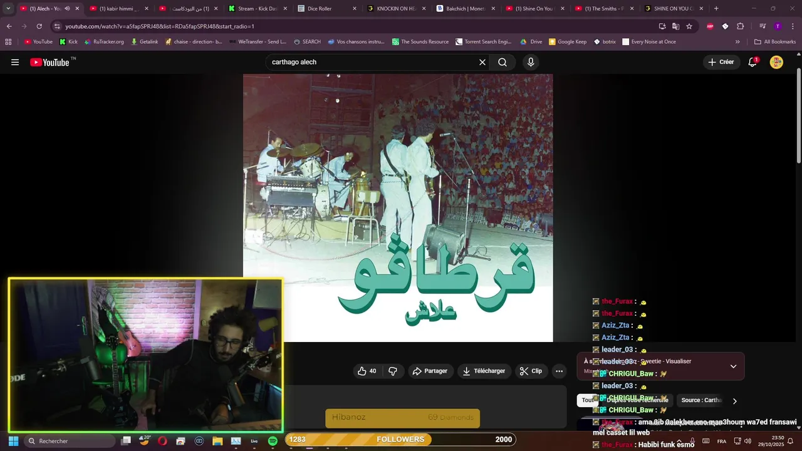Open the YouTube bookmark

point(38,42)
